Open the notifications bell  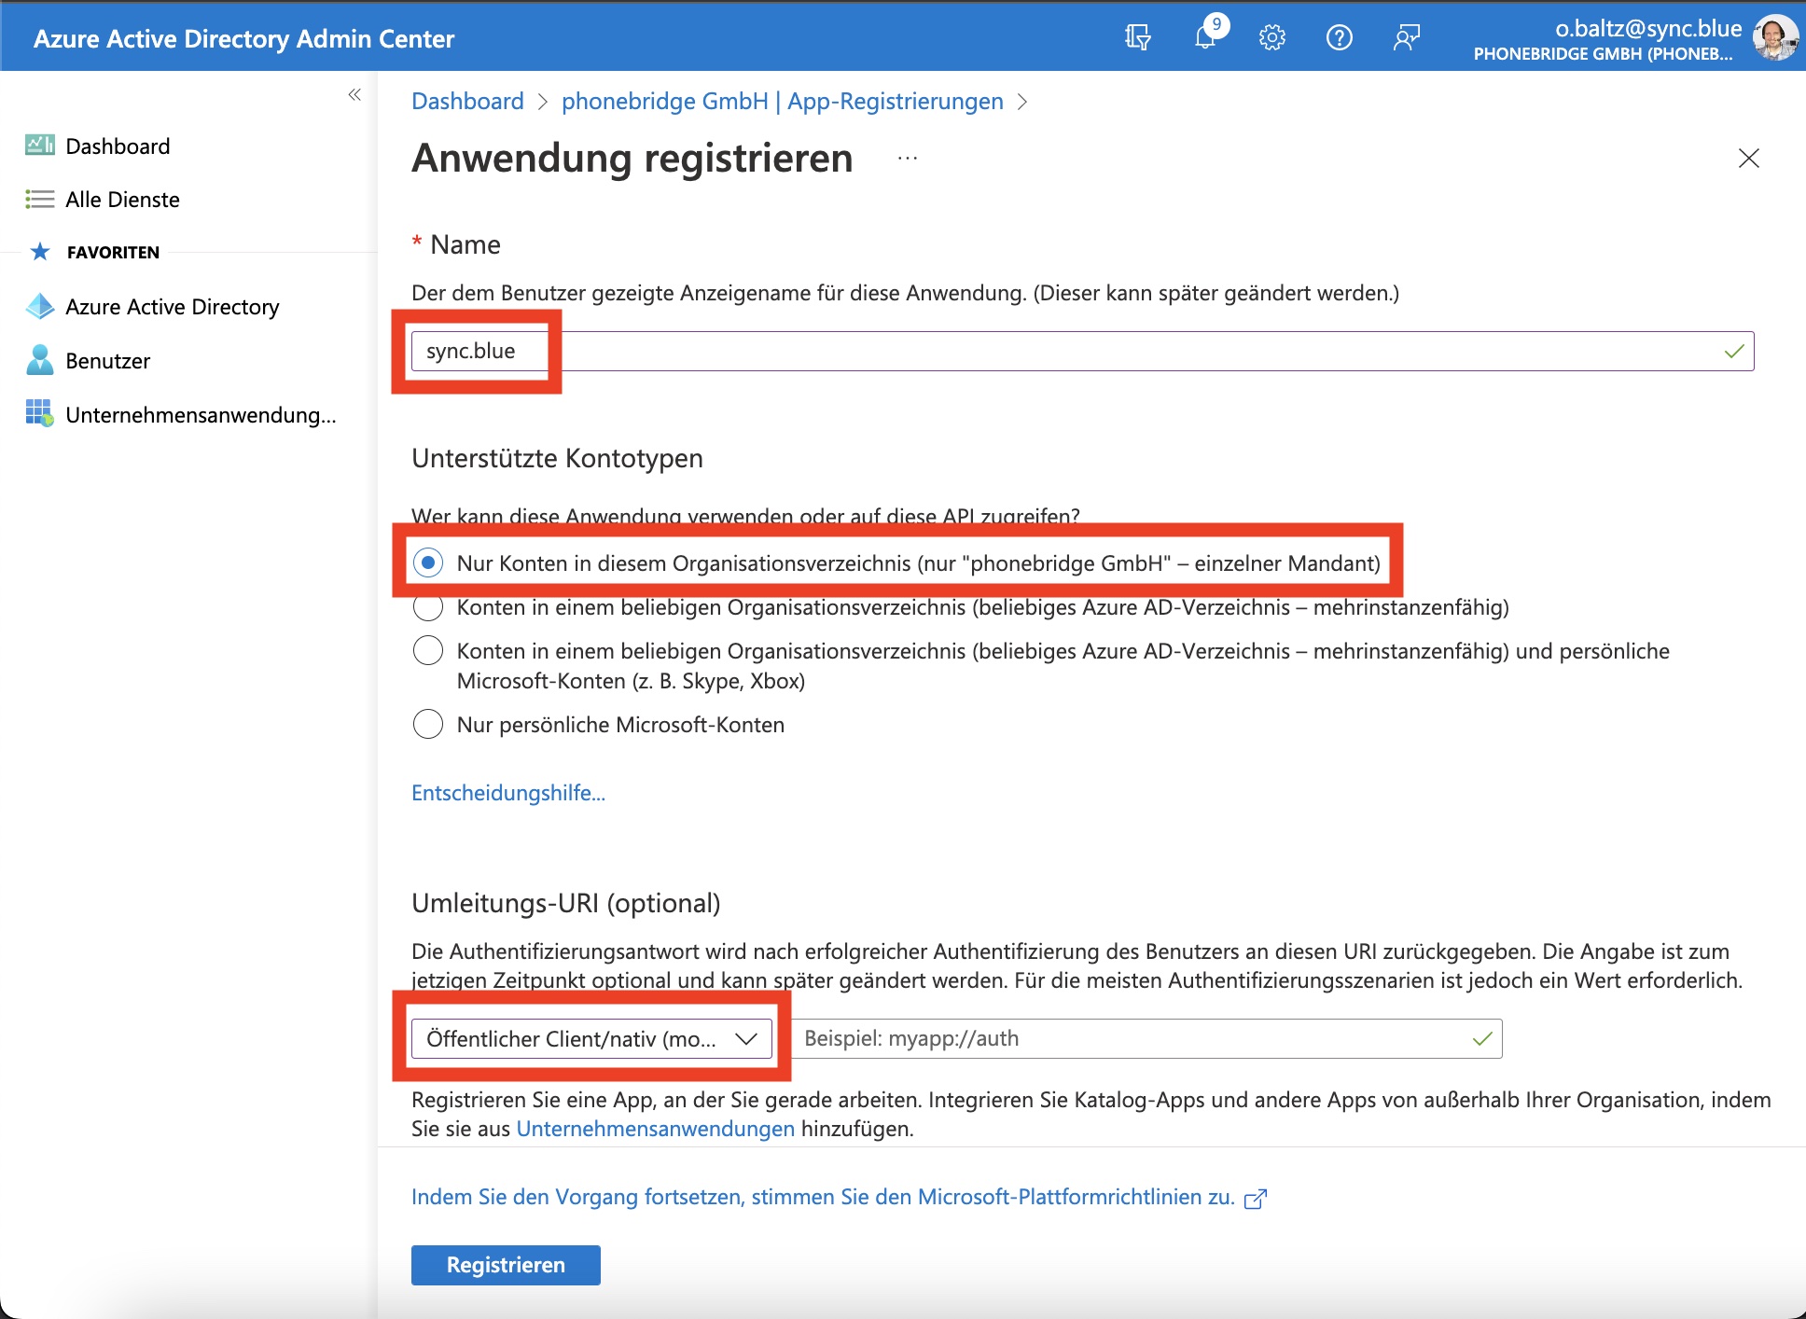1204,37
